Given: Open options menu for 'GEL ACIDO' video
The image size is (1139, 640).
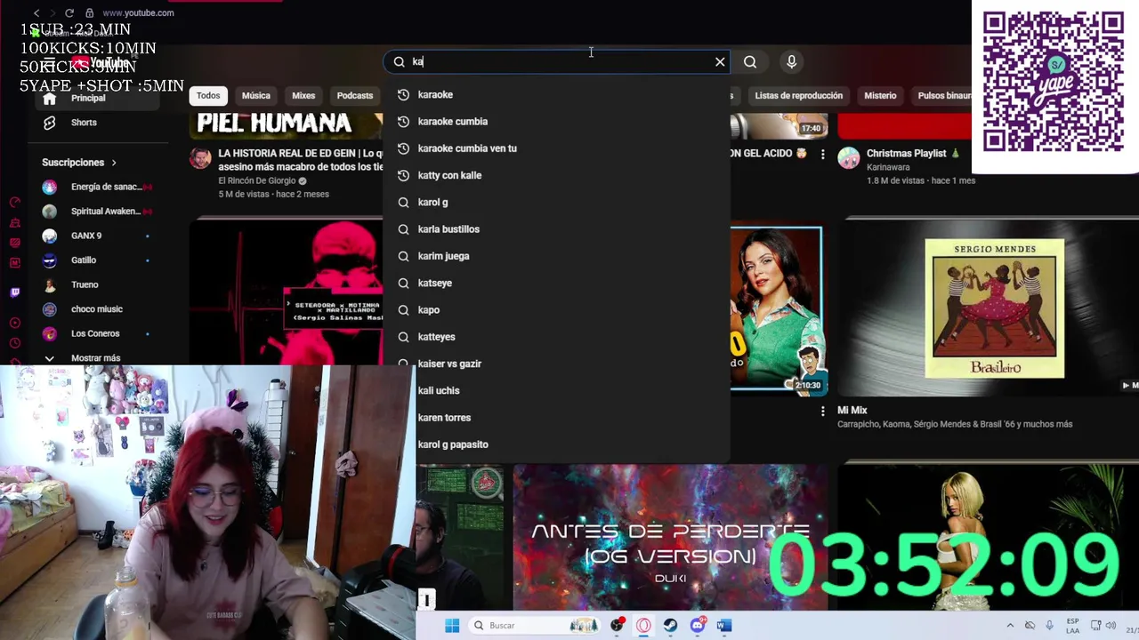Looking at the screenshot, I should tap(822, 155).
